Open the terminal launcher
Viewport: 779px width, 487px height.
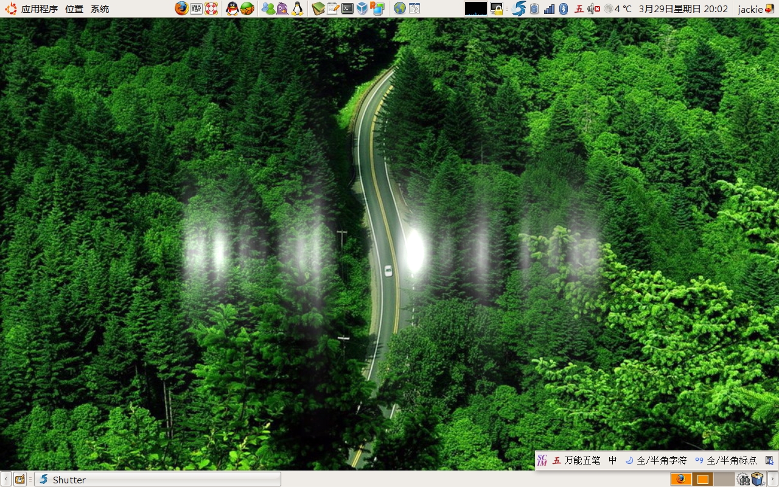348,9
